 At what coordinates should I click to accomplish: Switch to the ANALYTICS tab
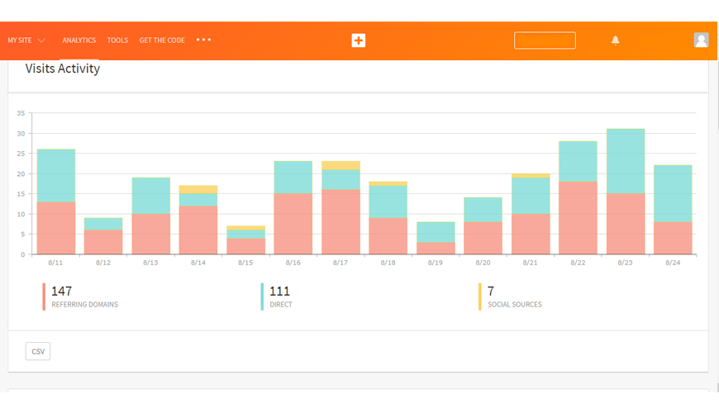click(x=79, y=40)
